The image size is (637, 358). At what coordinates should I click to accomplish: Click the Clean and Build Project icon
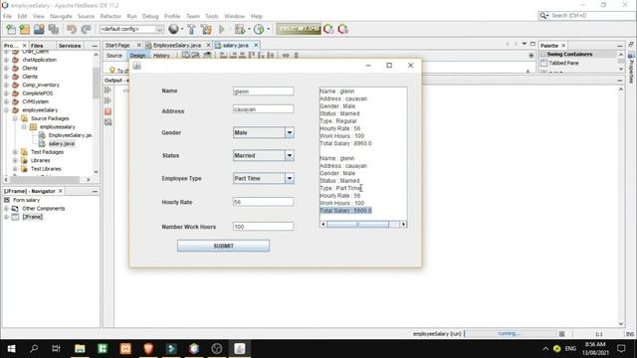point(206,29)
